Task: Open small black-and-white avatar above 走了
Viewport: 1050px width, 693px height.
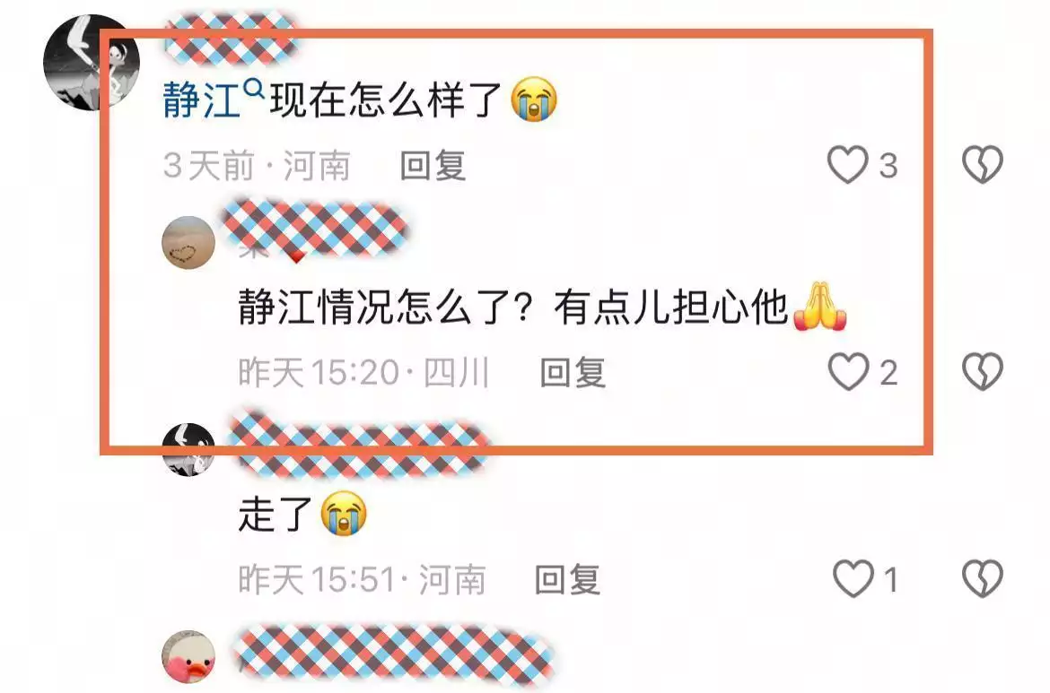Action: click(188, 449)
